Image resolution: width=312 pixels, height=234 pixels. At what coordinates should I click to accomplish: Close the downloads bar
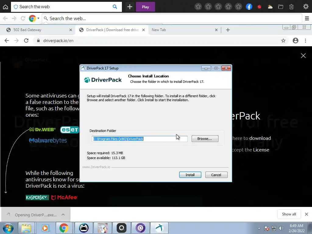click(307, 214)
